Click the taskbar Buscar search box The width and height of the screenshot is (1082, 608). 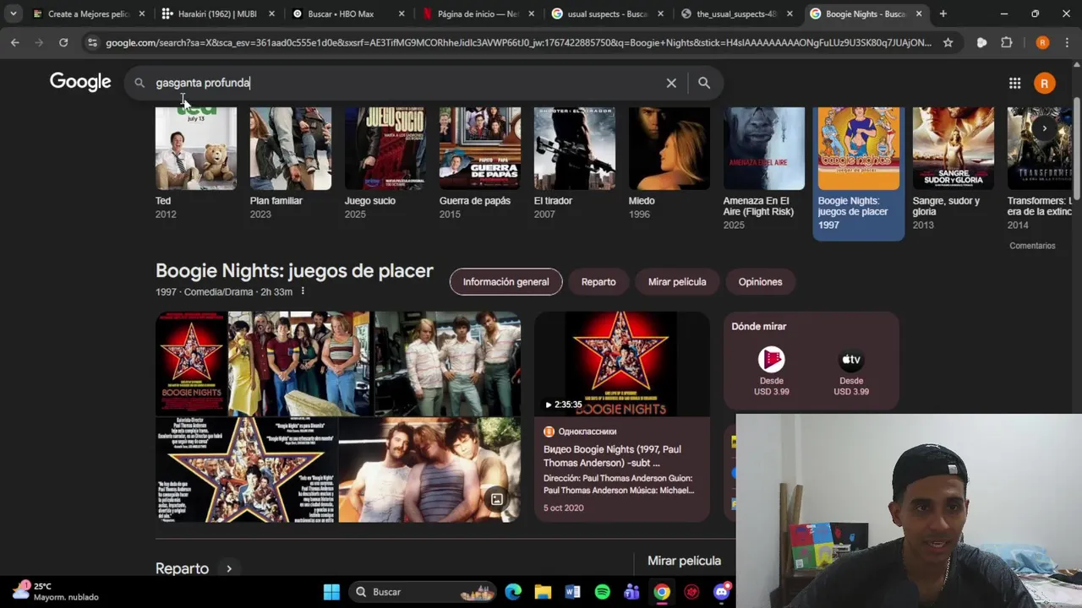(x=423, y=592)
